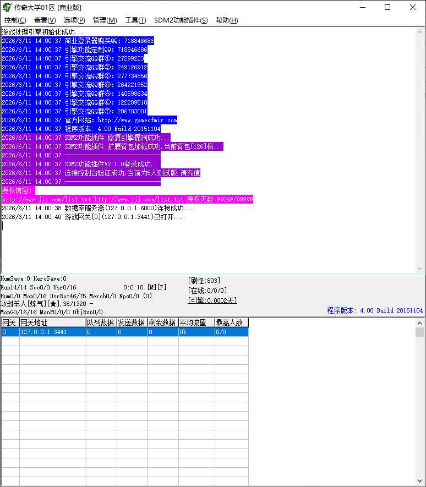Image resolution: width=426 pixels, height=487 pixels.
Task: Click the Hum0/0 Mon0/16 UsrRot46/75 status line
Action: click(x=76, y=296)
